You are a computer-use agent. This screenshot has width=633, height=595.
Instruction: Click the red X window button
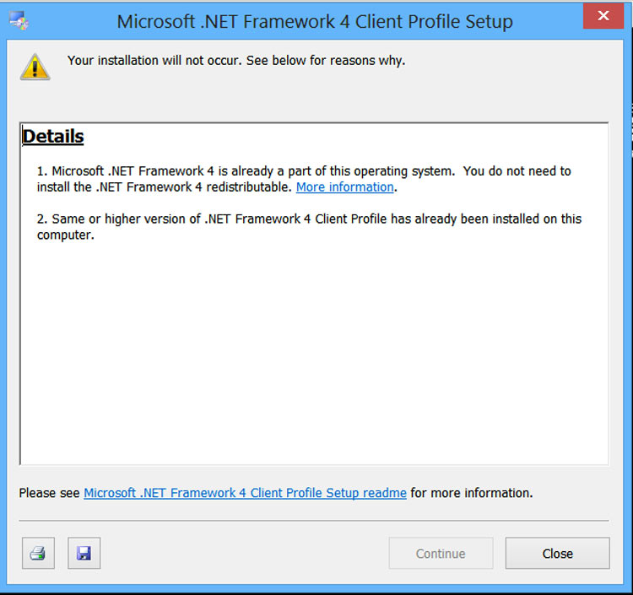click(x=603, y=16)
